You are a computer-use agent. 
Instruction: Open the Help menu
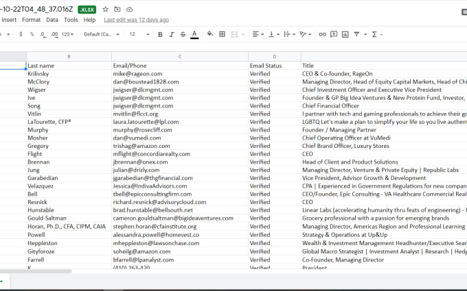(89, 20)
